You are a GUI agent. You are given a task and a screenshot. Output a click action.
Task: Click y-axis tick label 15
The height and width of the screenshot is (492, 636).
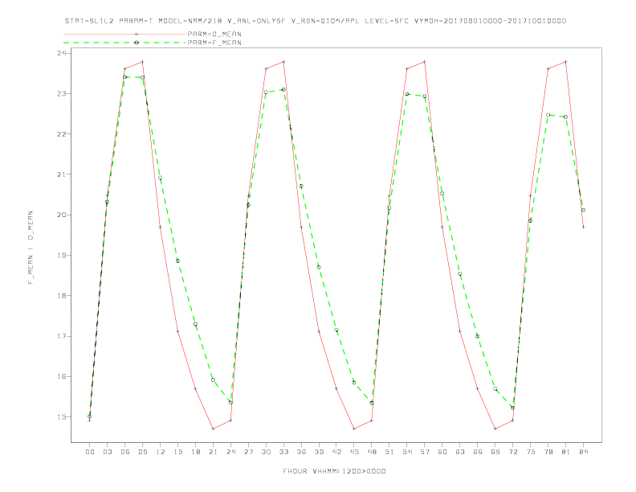(62, 417)
